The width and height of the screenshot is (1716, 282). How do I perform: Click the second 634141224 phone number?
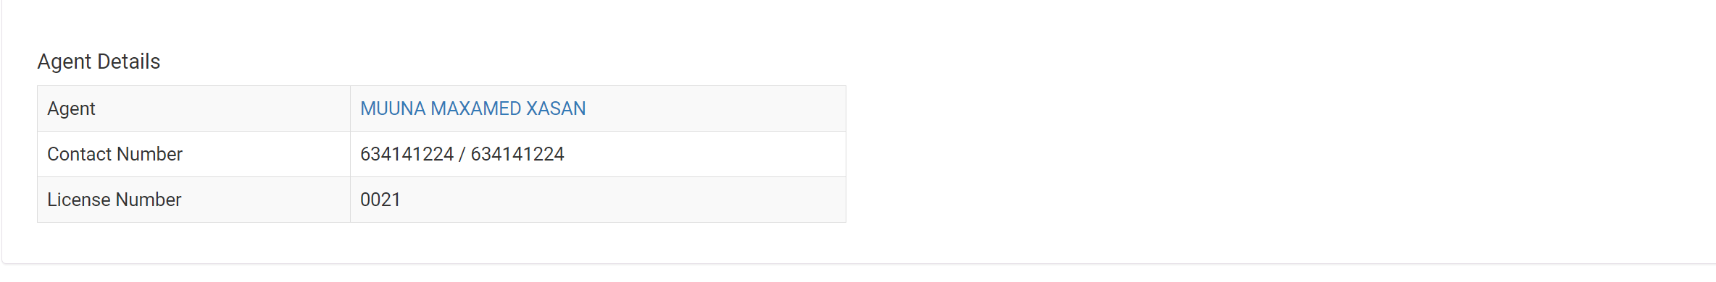pyautogui.click(x=517, y=154)
